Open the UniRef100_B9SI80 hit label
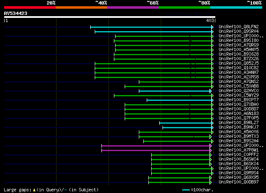This screenshot has height=193, width=266. [239, 41]
